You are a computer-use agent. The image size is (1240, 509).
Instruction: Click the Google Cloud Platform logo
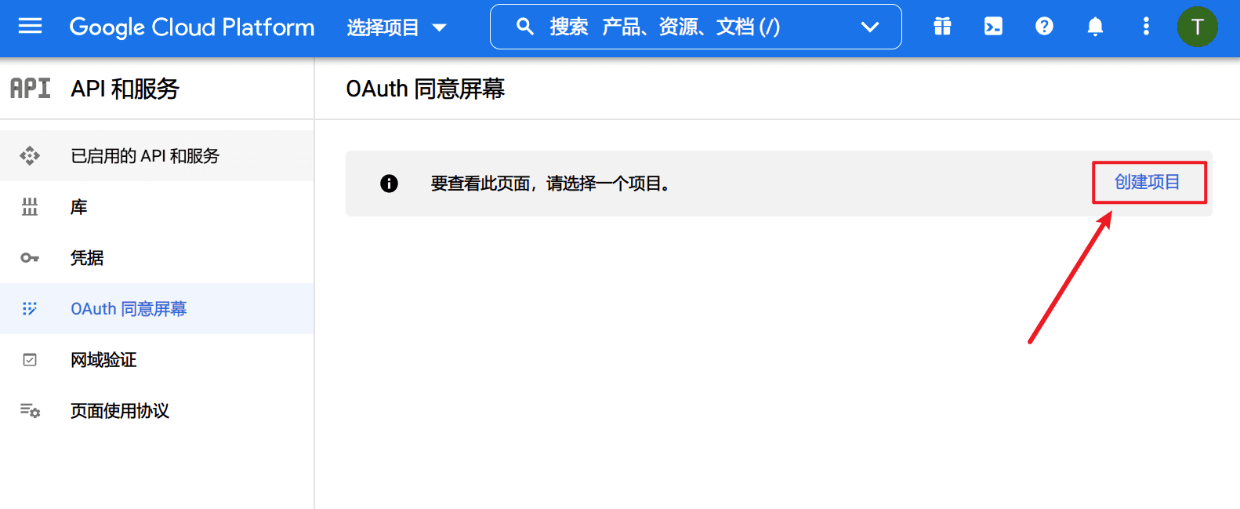tap(192, 27)
